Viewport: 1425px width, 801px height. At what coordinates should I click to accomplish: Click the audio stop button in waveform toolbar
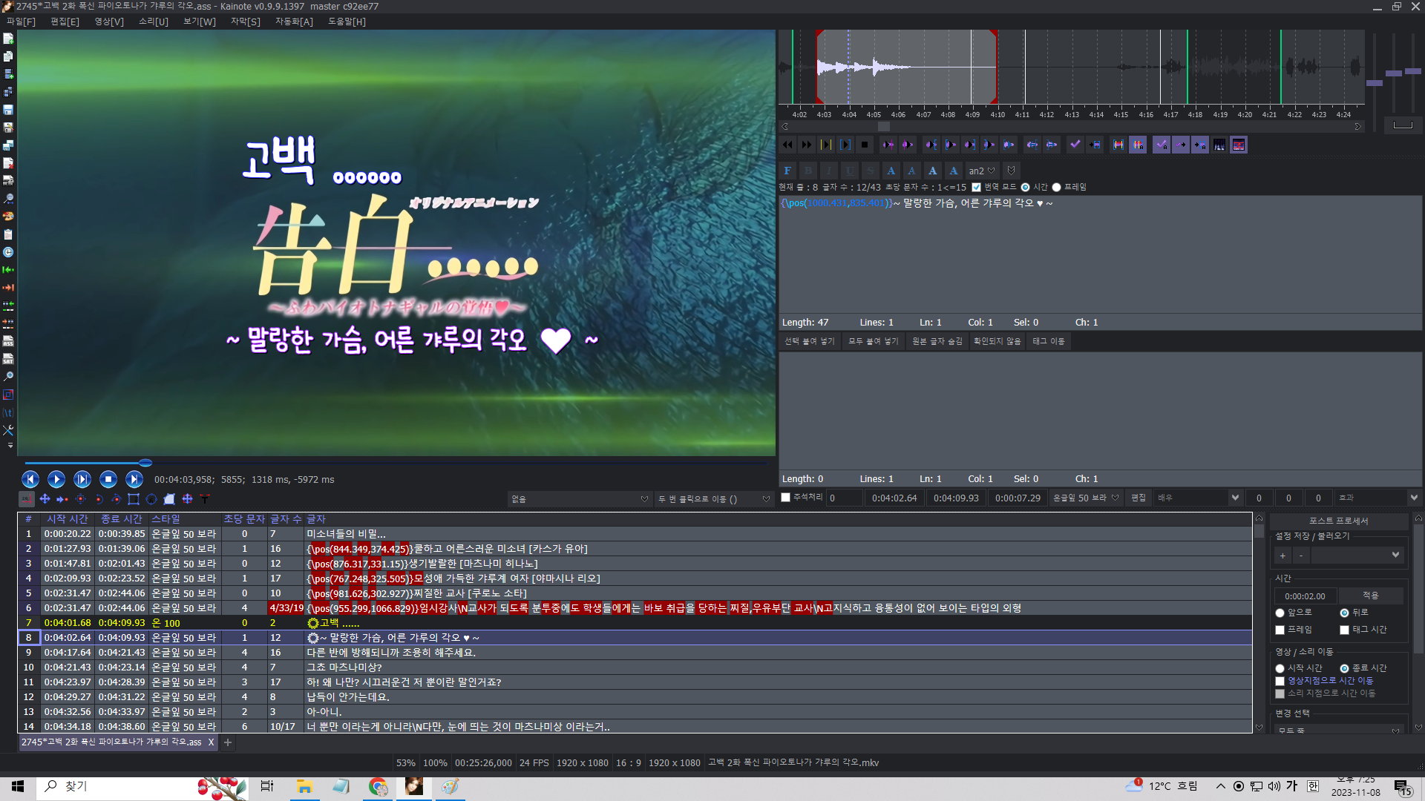click(865, 145)
